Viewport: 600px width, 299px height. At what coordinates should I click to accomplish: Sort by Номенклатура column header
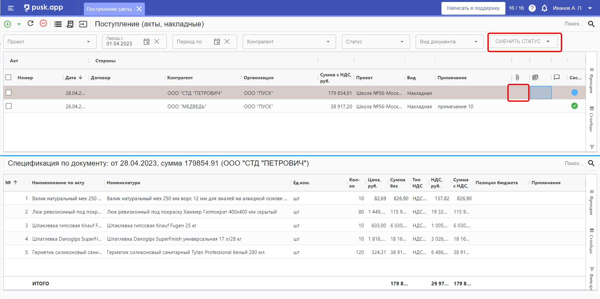pos(123,183)
